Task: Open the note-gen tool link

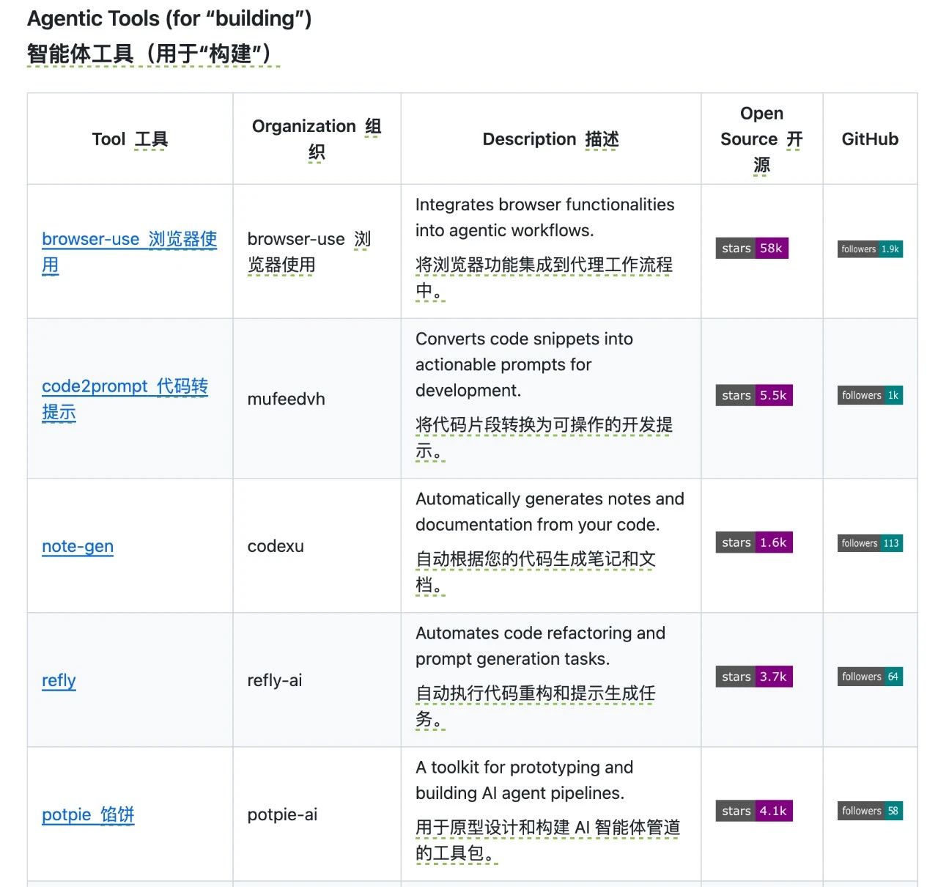Action: tap(78, 546)
